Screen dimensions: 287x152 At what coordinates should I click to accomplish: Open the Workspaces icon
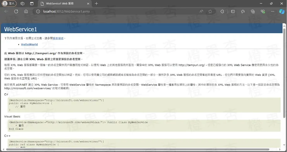pos(22,3)
